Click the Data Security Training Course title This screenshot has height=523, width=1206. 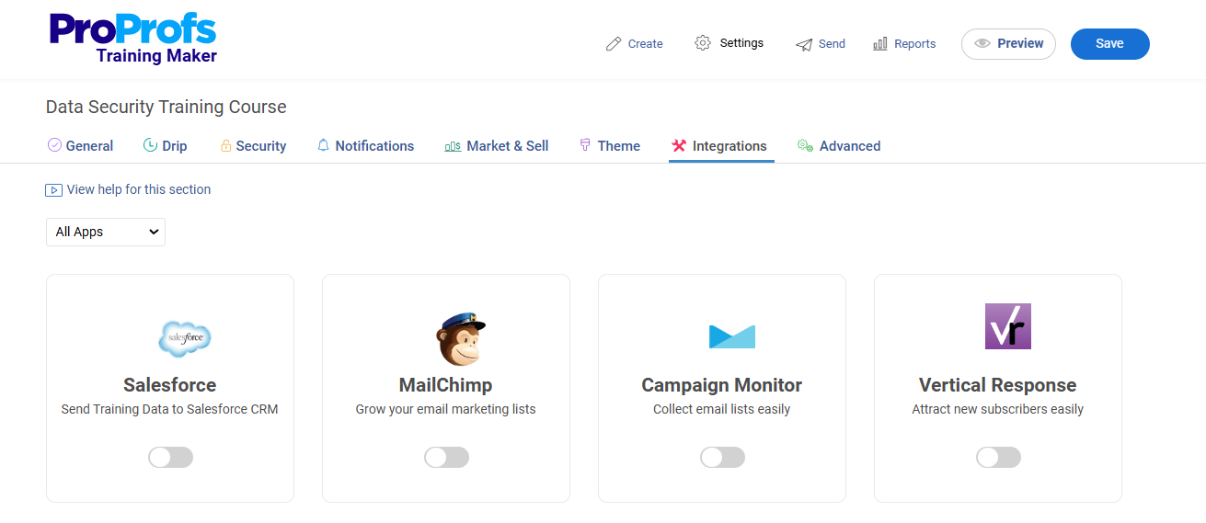click(167, 107)
